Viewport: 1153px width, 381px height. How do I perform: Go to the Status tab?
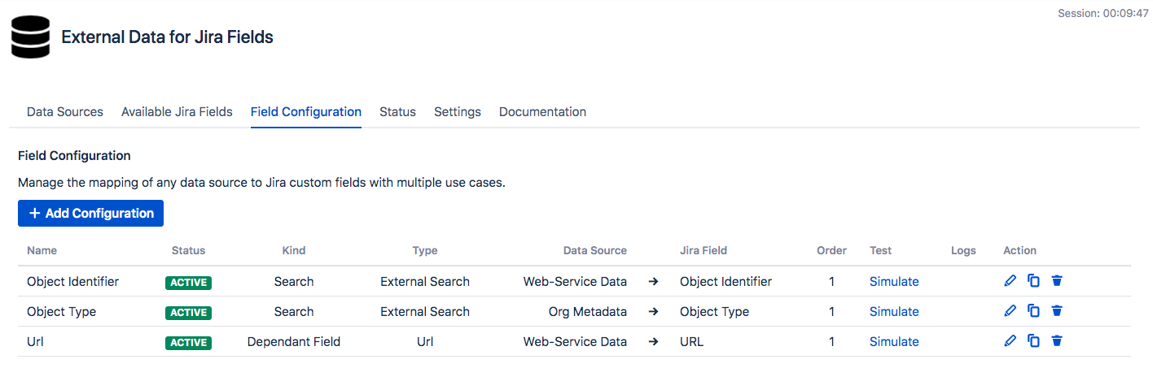(x=397, y=112)
